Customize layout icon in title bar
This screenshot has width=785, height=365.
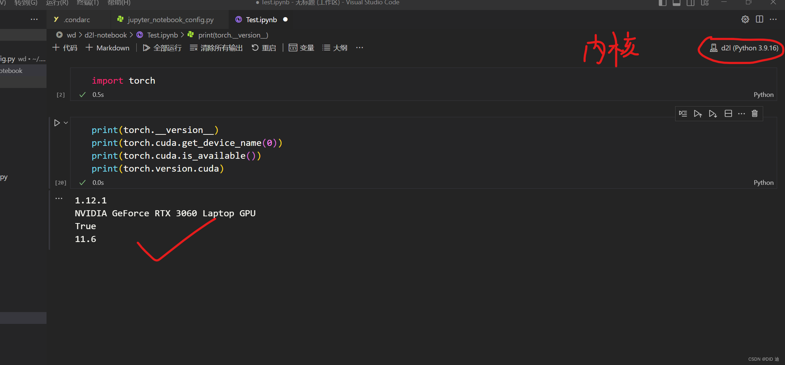coord(705,3)
